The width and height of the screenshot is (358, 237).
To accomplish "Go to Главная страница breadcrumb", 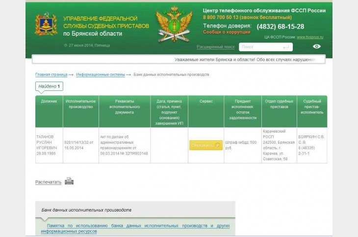I will (x=51, y=74).
